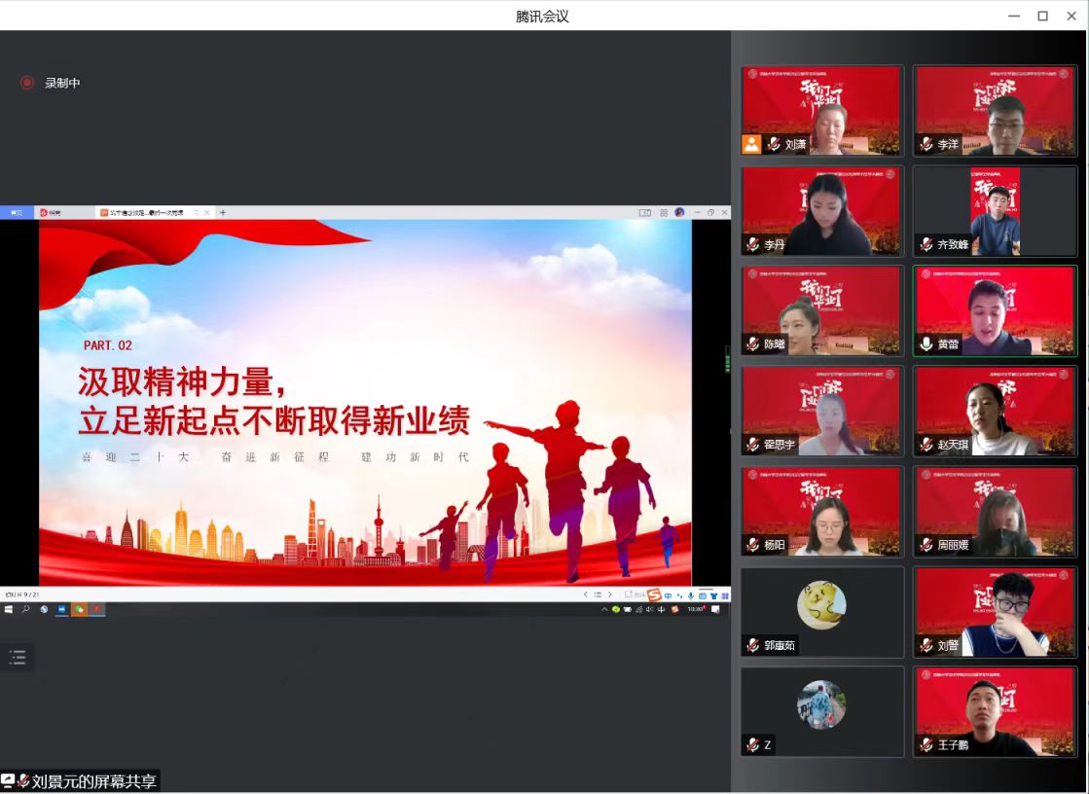Toggle the muted microphone on 王子鹏's tile

926,745
